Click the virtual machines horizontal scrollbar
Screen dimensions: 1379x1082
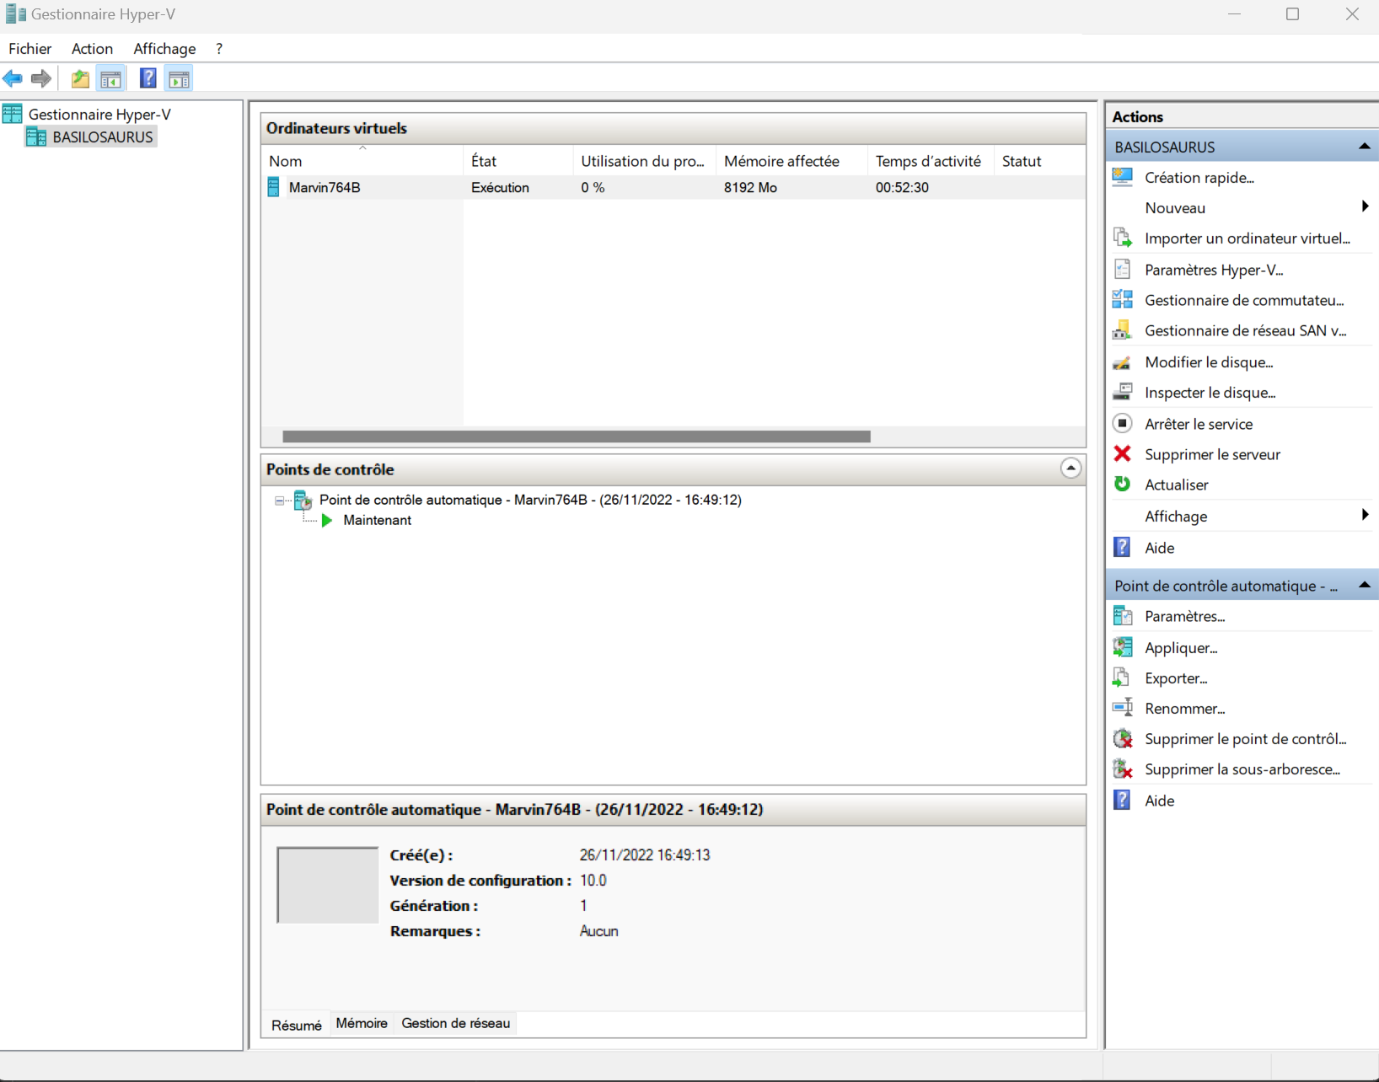[576, 437]
